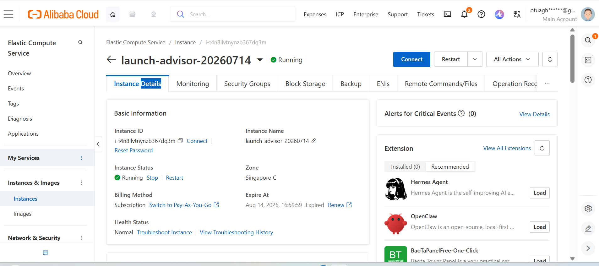Expand the Restart split-button dropdown

(x=475, y=59)
